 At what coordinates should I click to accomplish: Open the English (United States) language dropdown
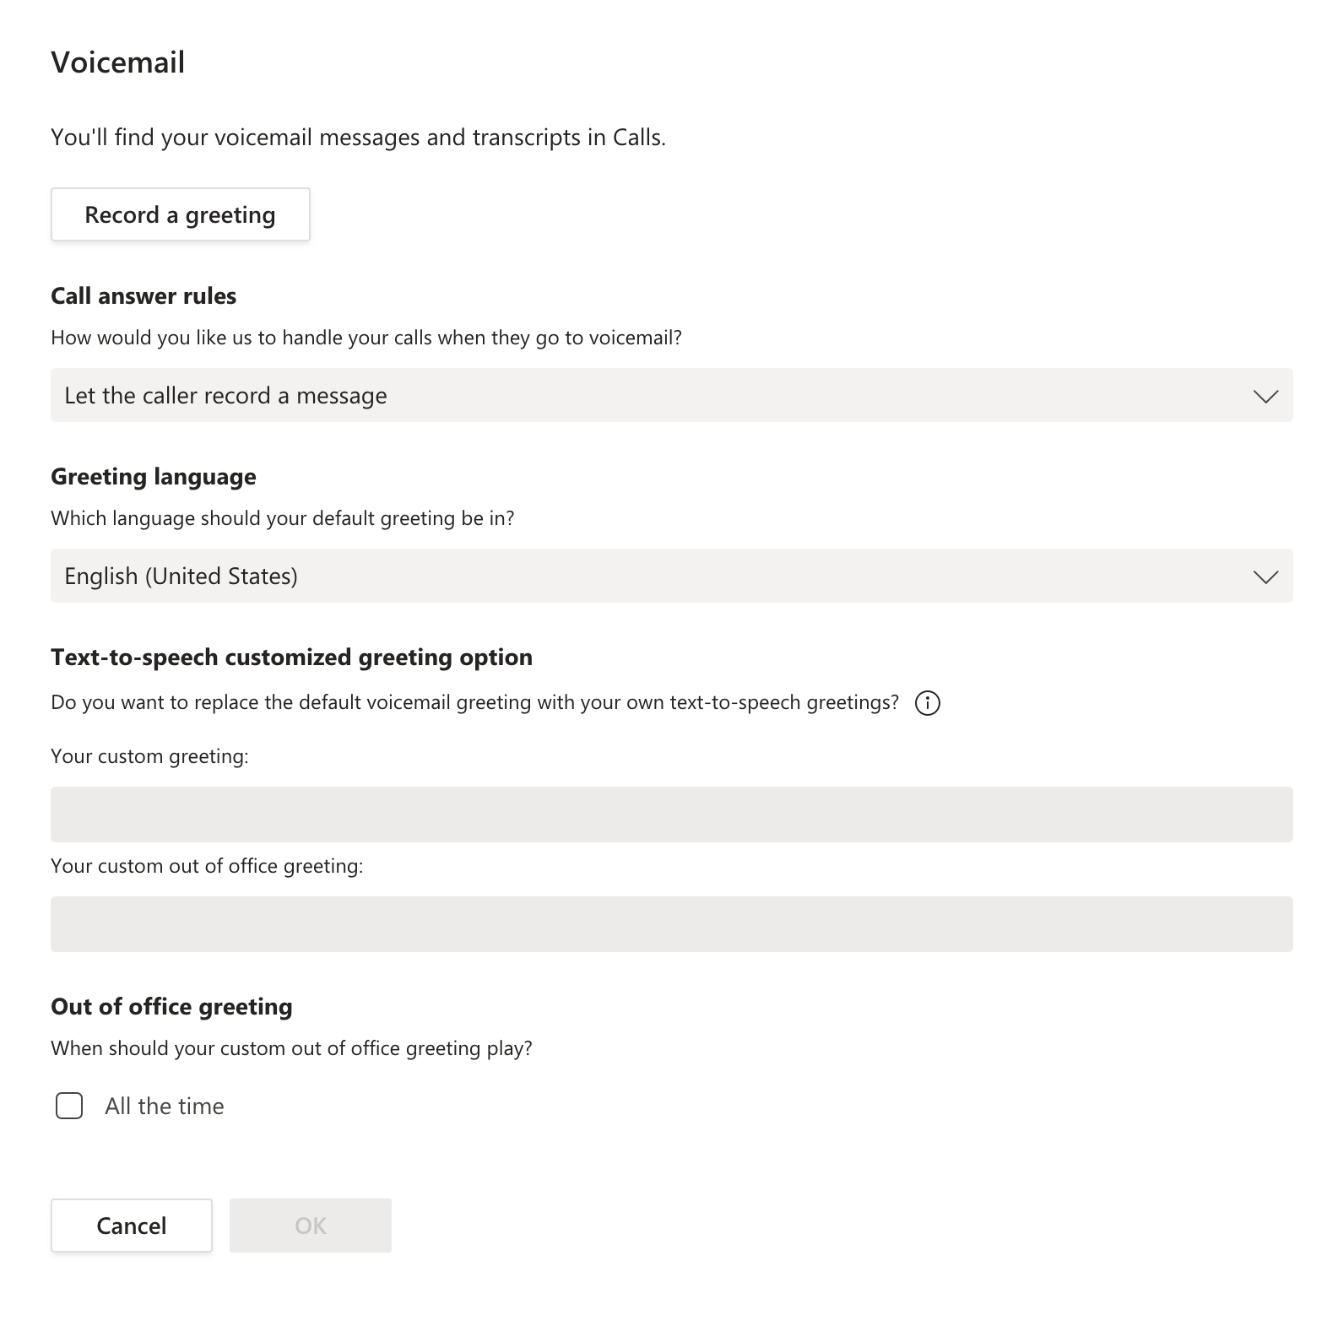point(670,576)
